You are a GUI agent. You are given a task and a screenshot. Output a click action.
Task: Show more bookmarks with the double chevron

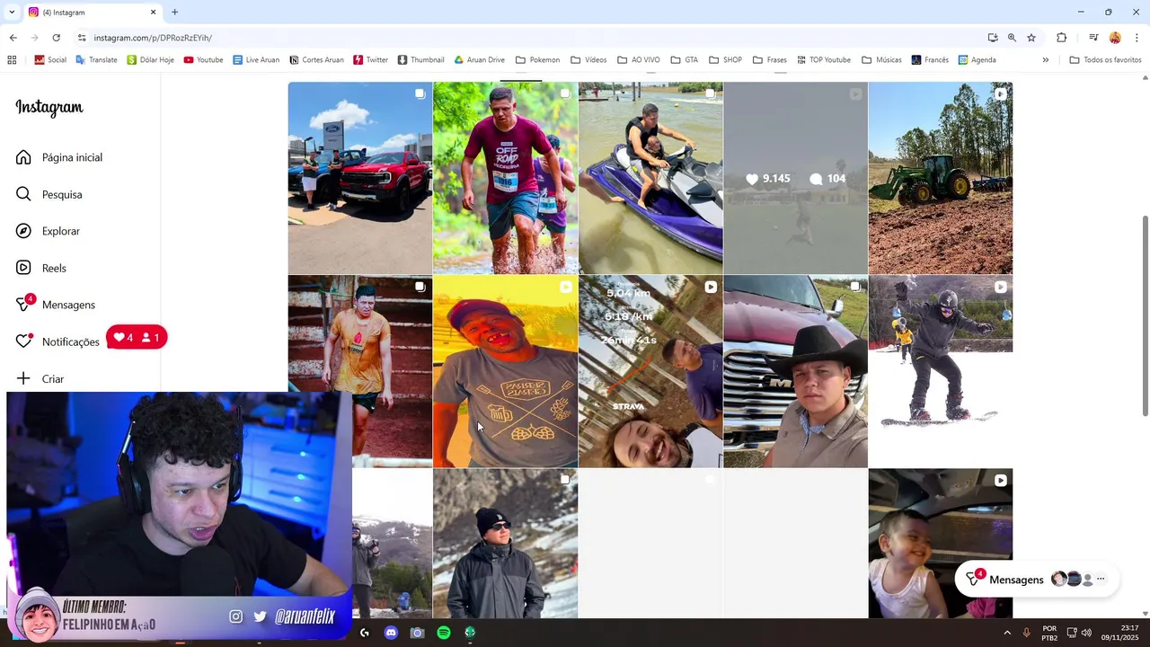click(1045, 60)
